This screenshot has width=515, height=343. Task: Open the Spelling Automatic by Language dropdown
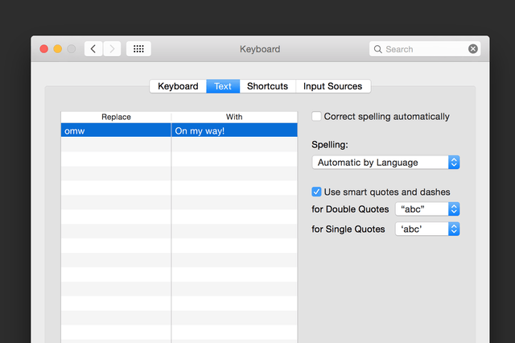click(x=385, y=163)
